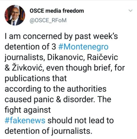Click the final line 'detention of journalists.'
Image resolution: width=137 pixels, height=139 pixels.
pyautogui.click(x=48, y=131)
